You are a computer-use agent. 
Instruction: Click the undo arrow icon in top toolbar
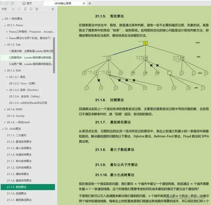coord(1,3)
